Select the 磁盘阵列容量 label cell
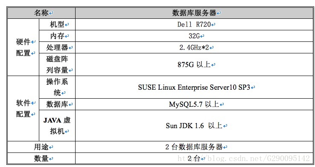Viewport: 315px width, 167px height. tap(57, 64)
